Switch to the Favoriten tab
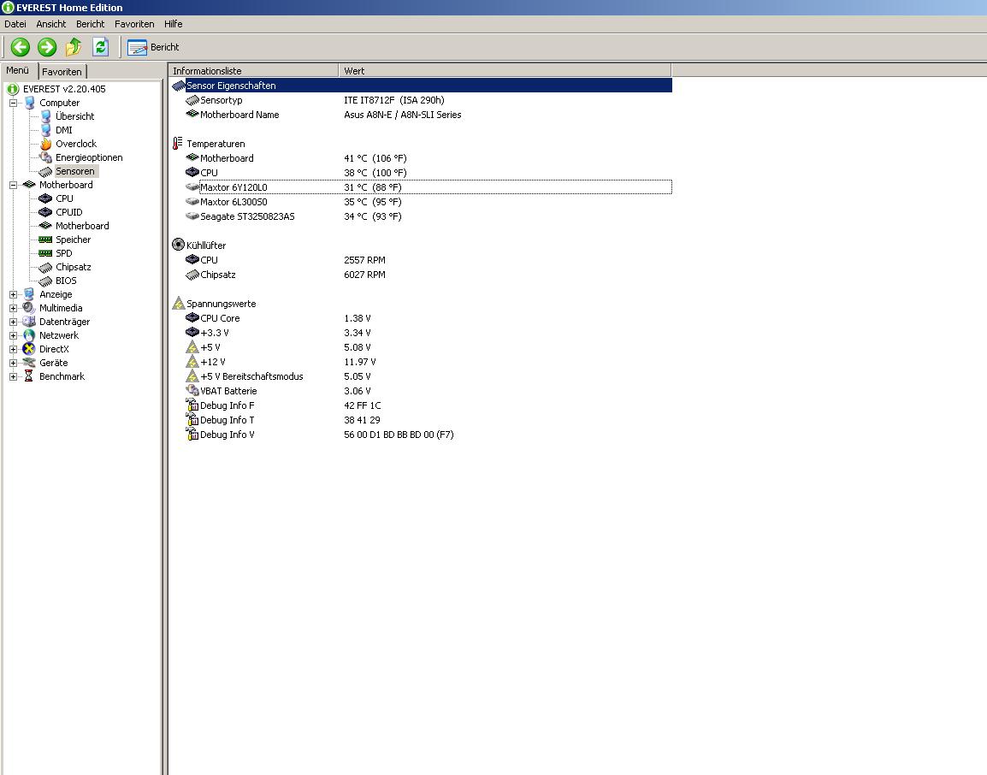The height and width of the screenshot is (775, 987). (x=62, y=72)
